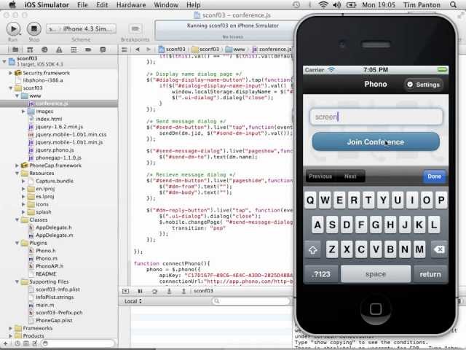Go forward in editor history
Screen dimensions: 466x350
(x=149, y=50)
